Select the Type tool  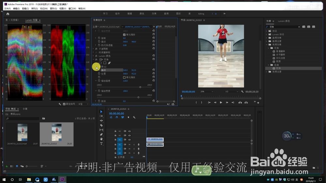pos(101,144)
